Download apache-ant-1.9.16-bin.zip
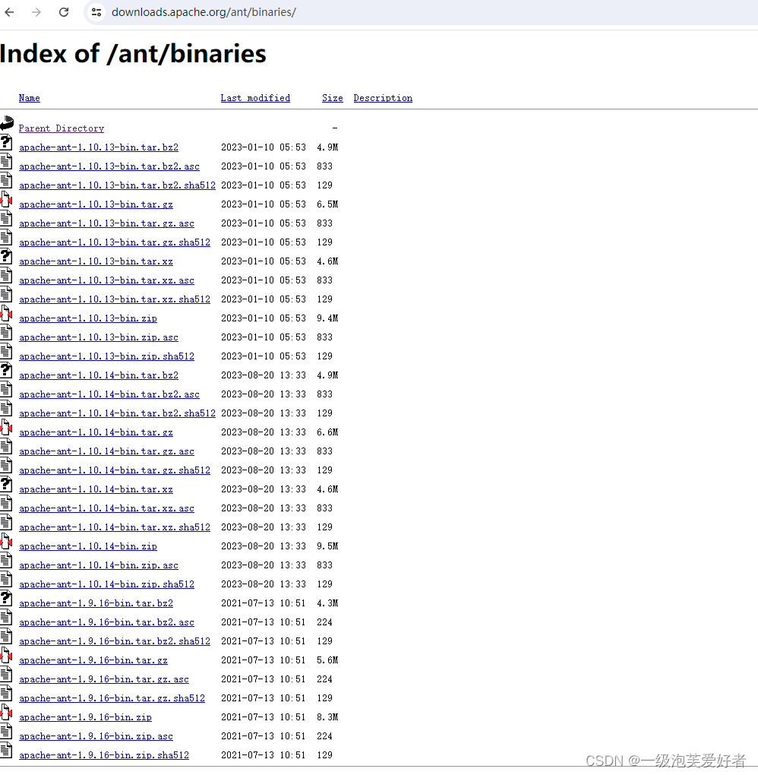 point(86,717)
